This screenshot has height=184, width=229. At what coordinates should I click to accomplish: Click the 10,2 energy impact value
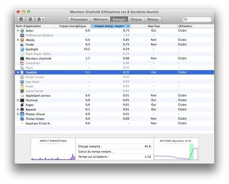pyautogui.click(x=87, y=49)
